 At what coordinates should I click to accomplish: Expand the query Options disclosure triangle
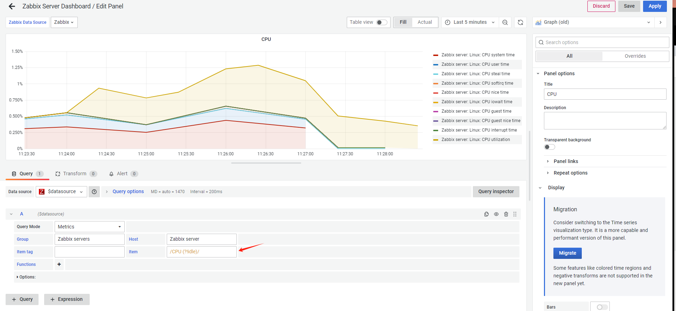click(x=18, y=277)
